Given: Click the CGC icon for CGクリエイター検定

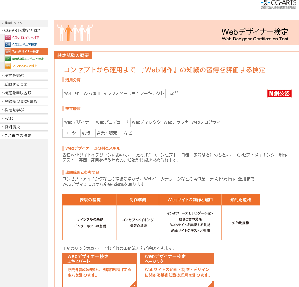Looking at the screenshot, I should 8,38.
